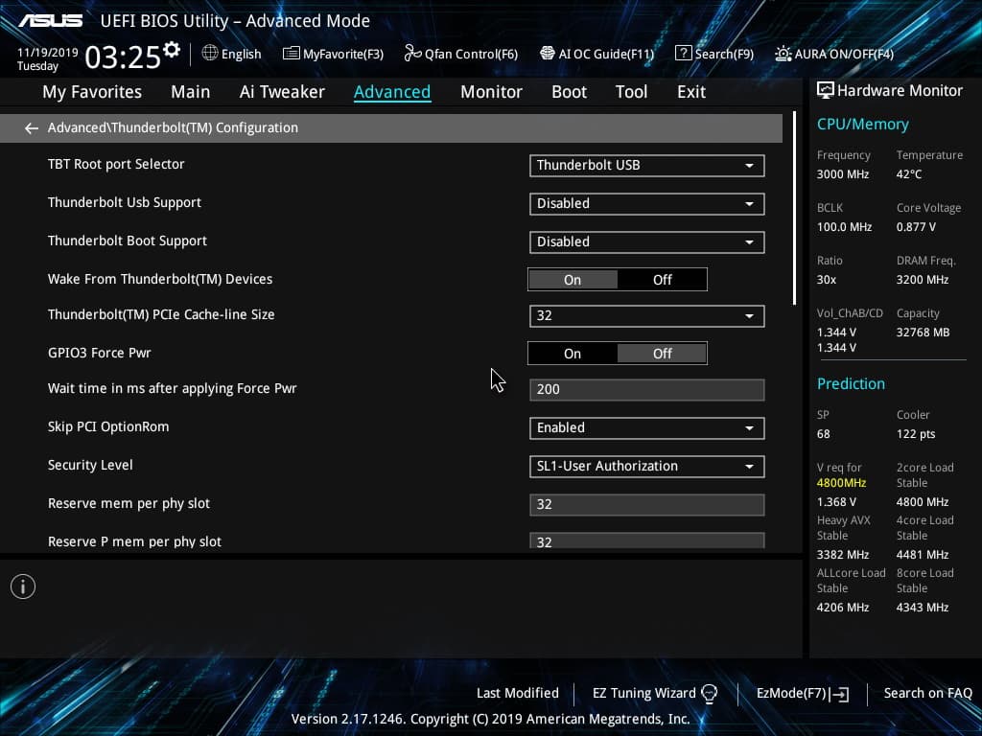Switch to EzMode(F7)
Image resolution: width=982 pixels, height=736 pixels.
coord(803,694)
